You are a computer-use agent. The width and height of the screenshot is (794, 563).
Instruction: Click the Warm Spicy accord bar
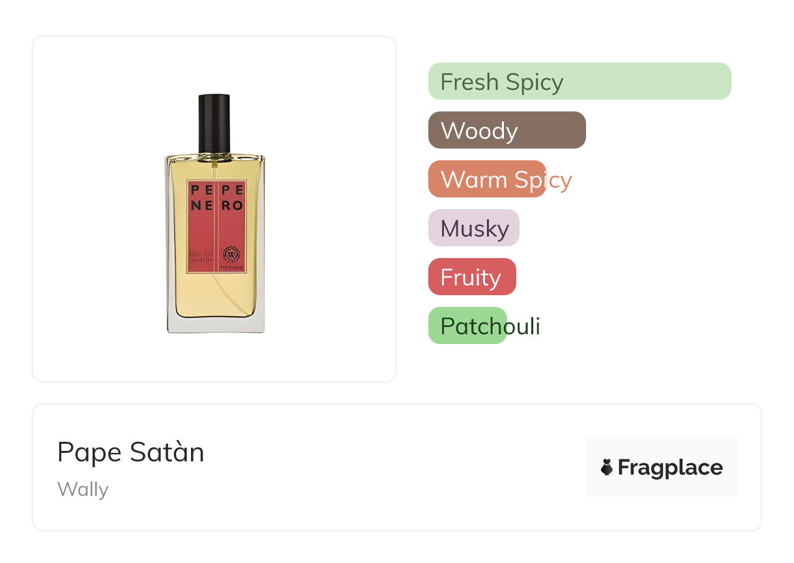point(487,179)
